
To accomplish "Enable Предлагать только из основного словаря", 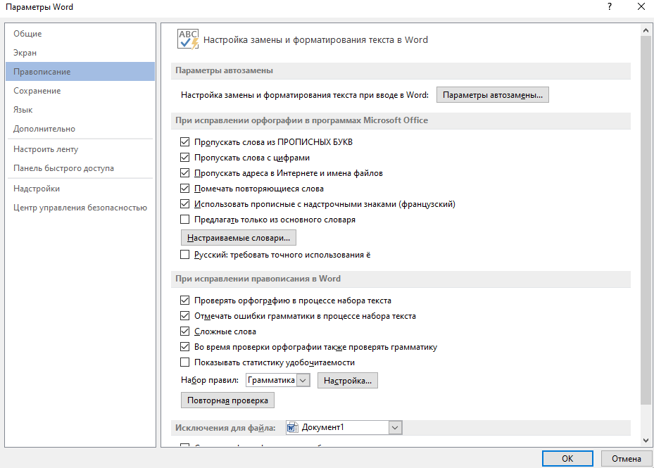I will point(185,220).
